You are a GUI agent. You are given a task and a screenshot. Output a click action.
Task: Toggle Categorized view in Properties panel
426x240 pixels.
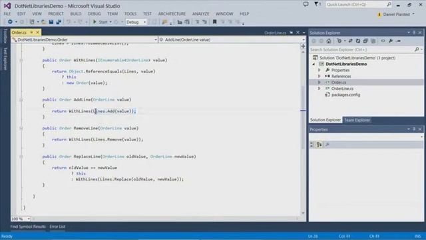tap(312, 145)
